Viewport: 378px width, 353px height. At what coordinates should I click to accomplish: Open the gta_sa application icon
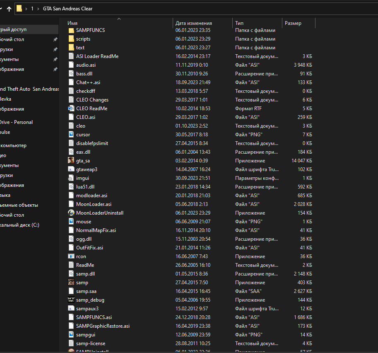[x=71, y=161]
